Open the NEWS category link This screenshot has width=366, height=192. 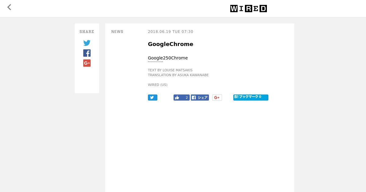tap(117, 32)
